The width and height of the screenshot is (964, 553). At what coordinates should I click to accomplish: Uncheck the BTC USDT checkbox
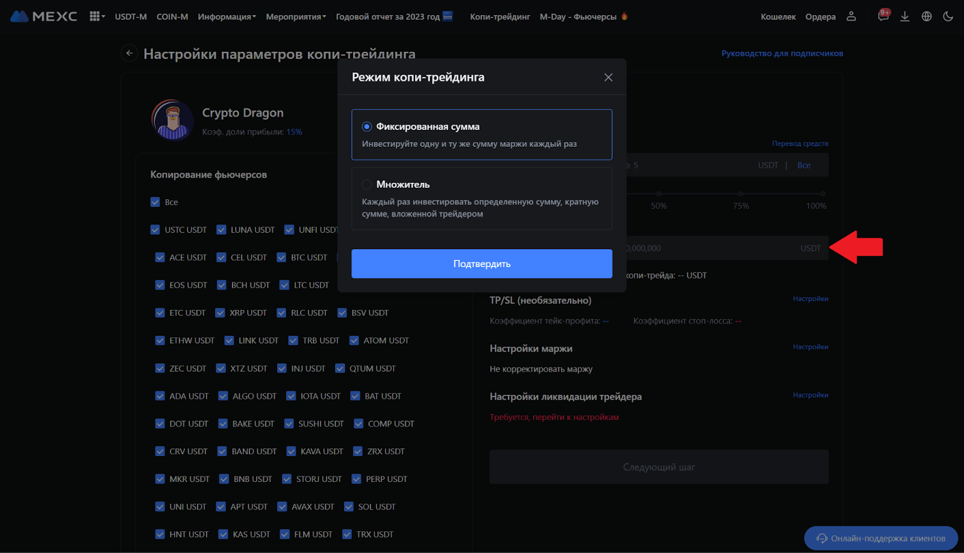tap(281, 258)
